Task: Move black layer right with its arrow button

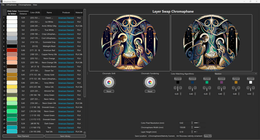Action: tap(181, 88)
